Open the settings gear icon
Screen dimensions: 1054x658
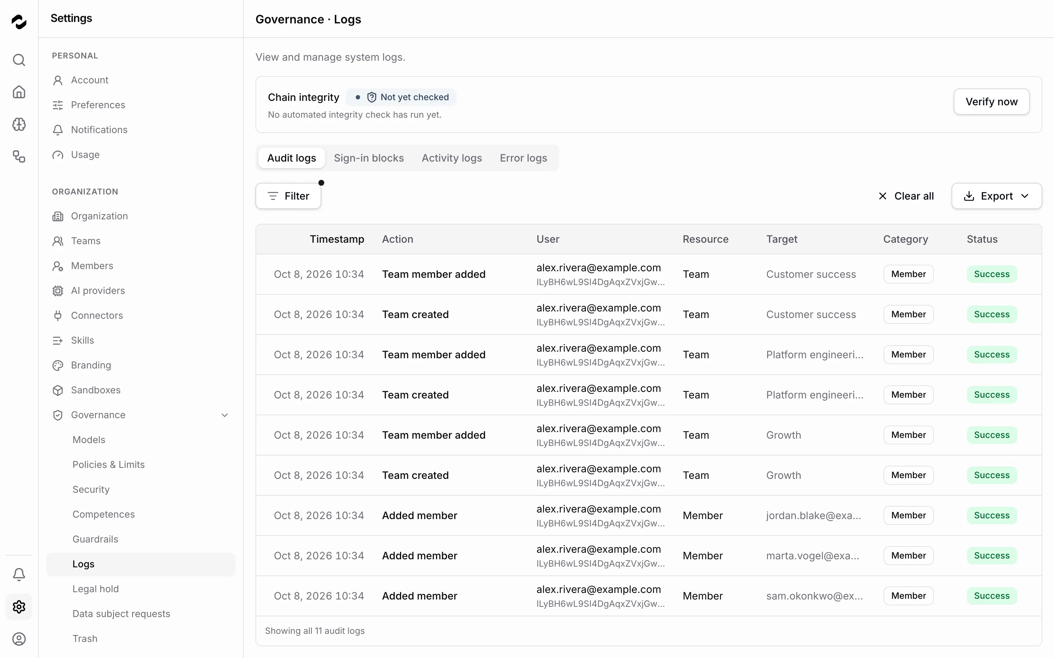(19, 607)
